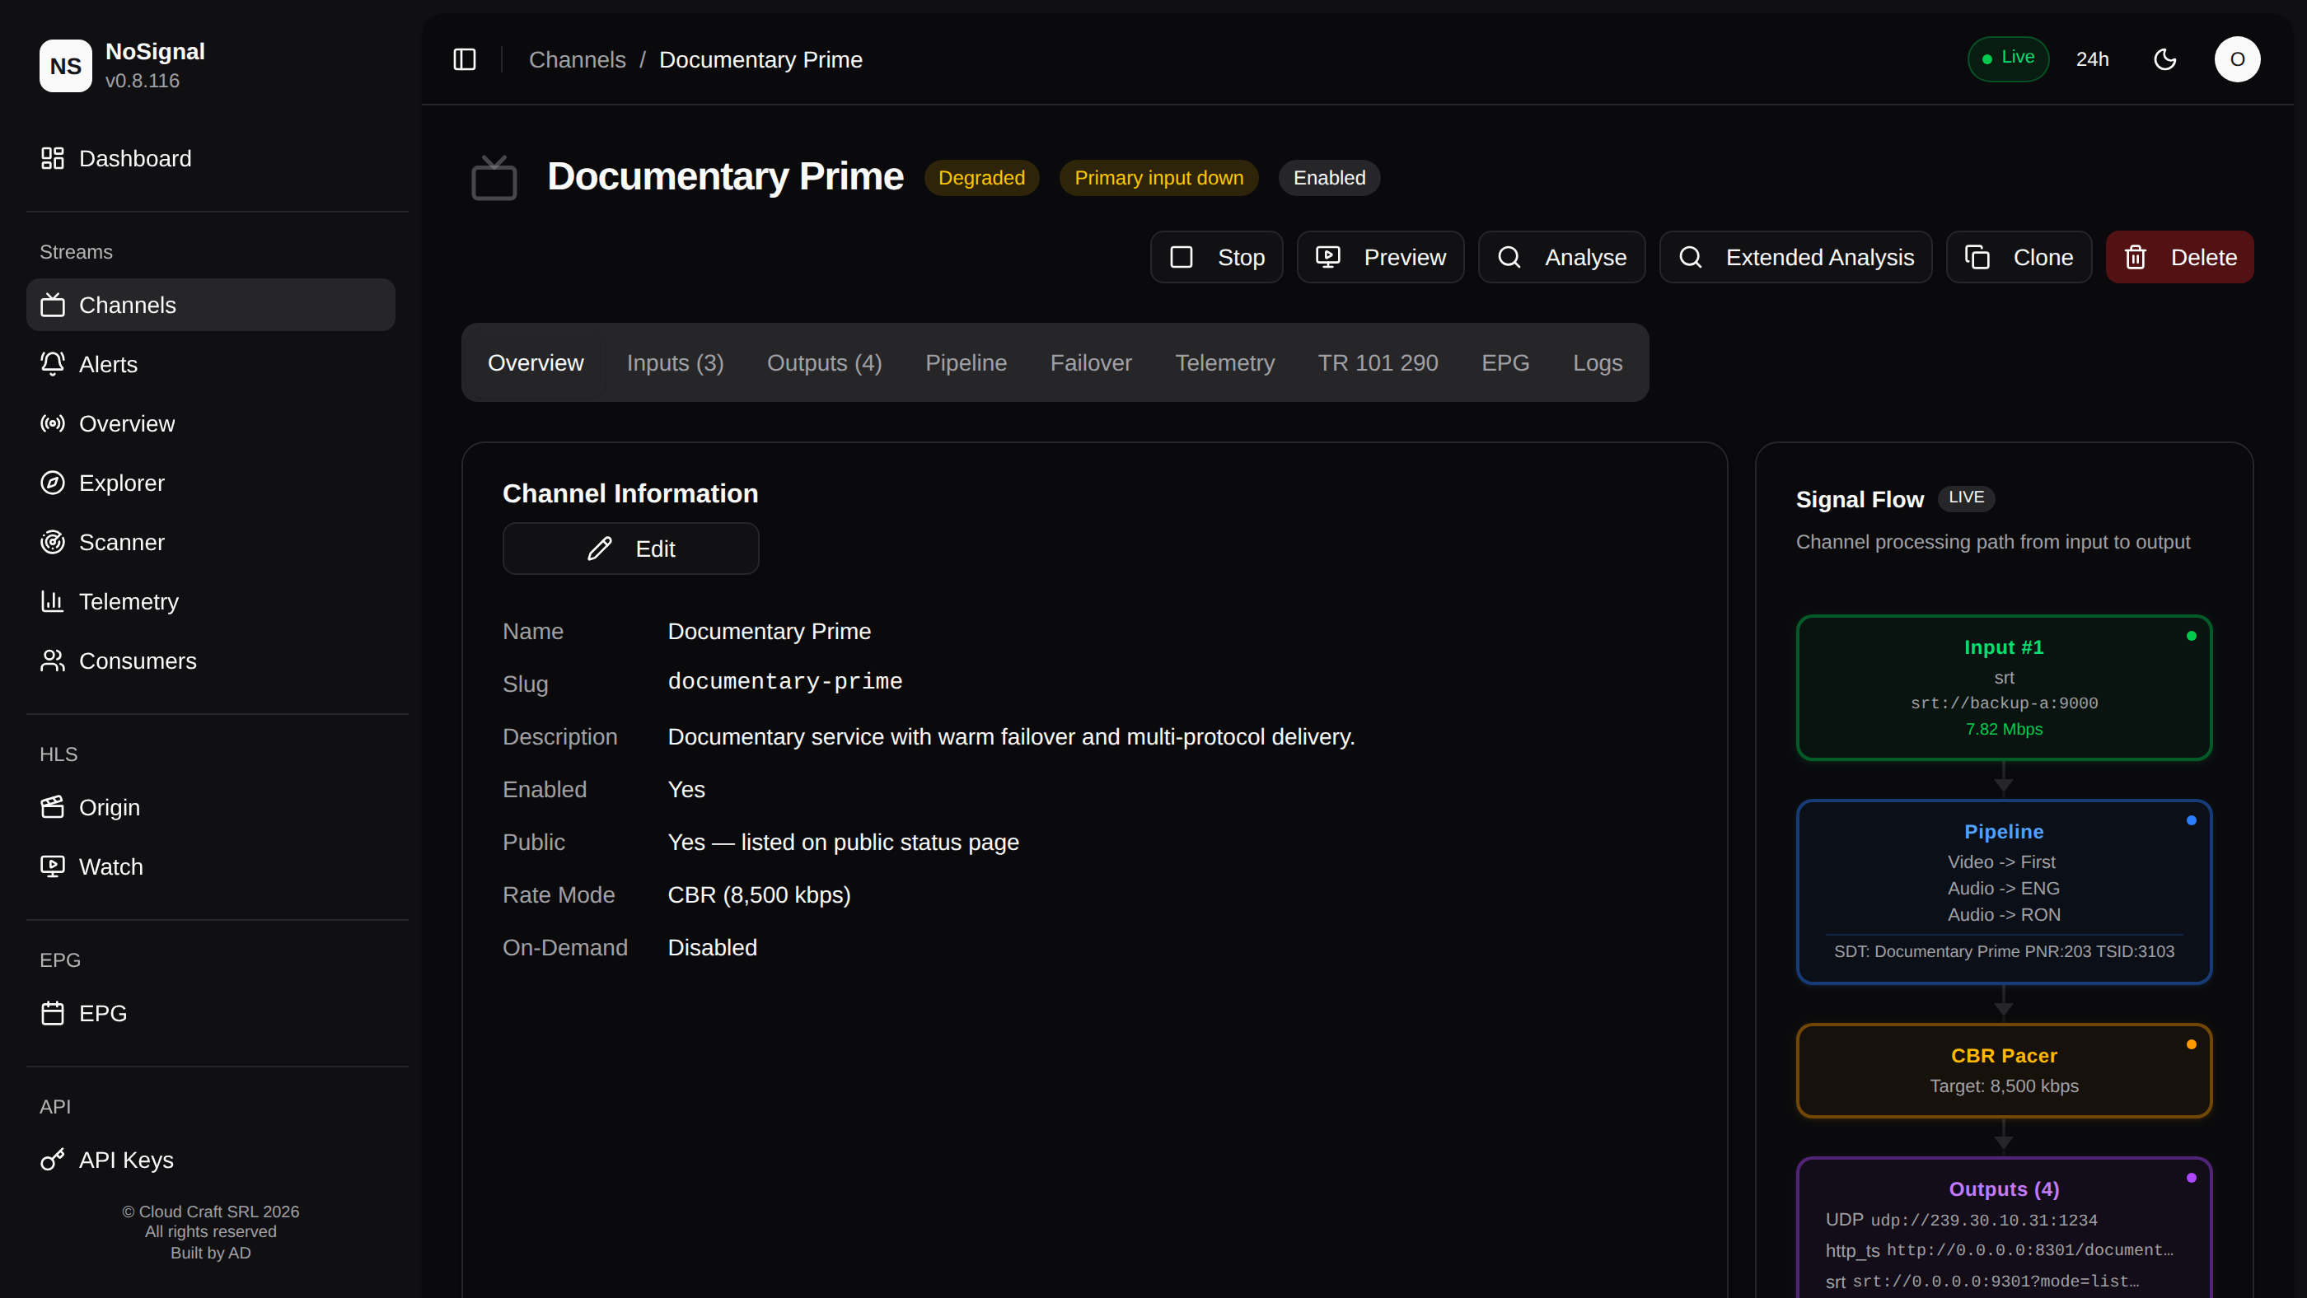Image resolution: width=2307 pixels, height=1298 pixels.
Task: Select the Inputs (3) tab
Action: pos(674,362)
